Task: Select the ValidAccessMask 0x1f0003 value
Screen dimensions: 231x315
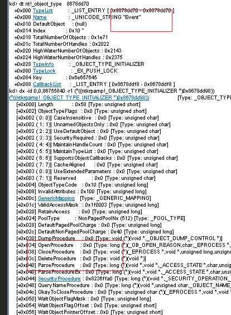Action: 96,205
